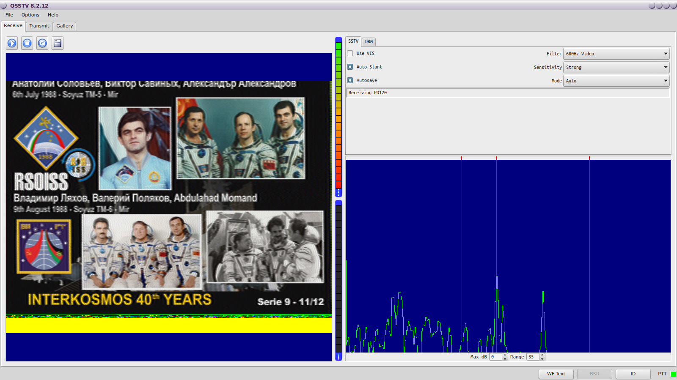Click the resync/restart icon in the toolbar
677x380 pixels.
42,43
